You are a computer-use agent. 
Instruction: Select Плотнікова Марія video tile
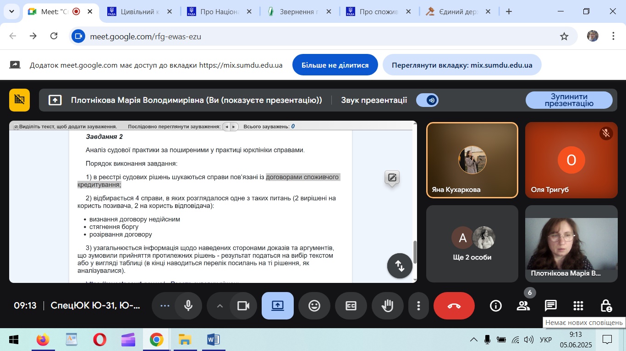tap(571, 244)
